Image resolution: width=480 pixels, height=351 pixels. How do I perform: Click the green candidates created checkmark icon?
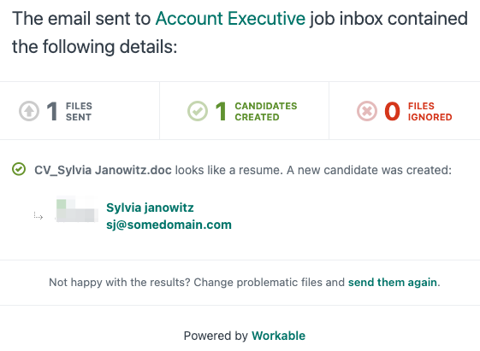pyautogui.click(x=198, y=111)
